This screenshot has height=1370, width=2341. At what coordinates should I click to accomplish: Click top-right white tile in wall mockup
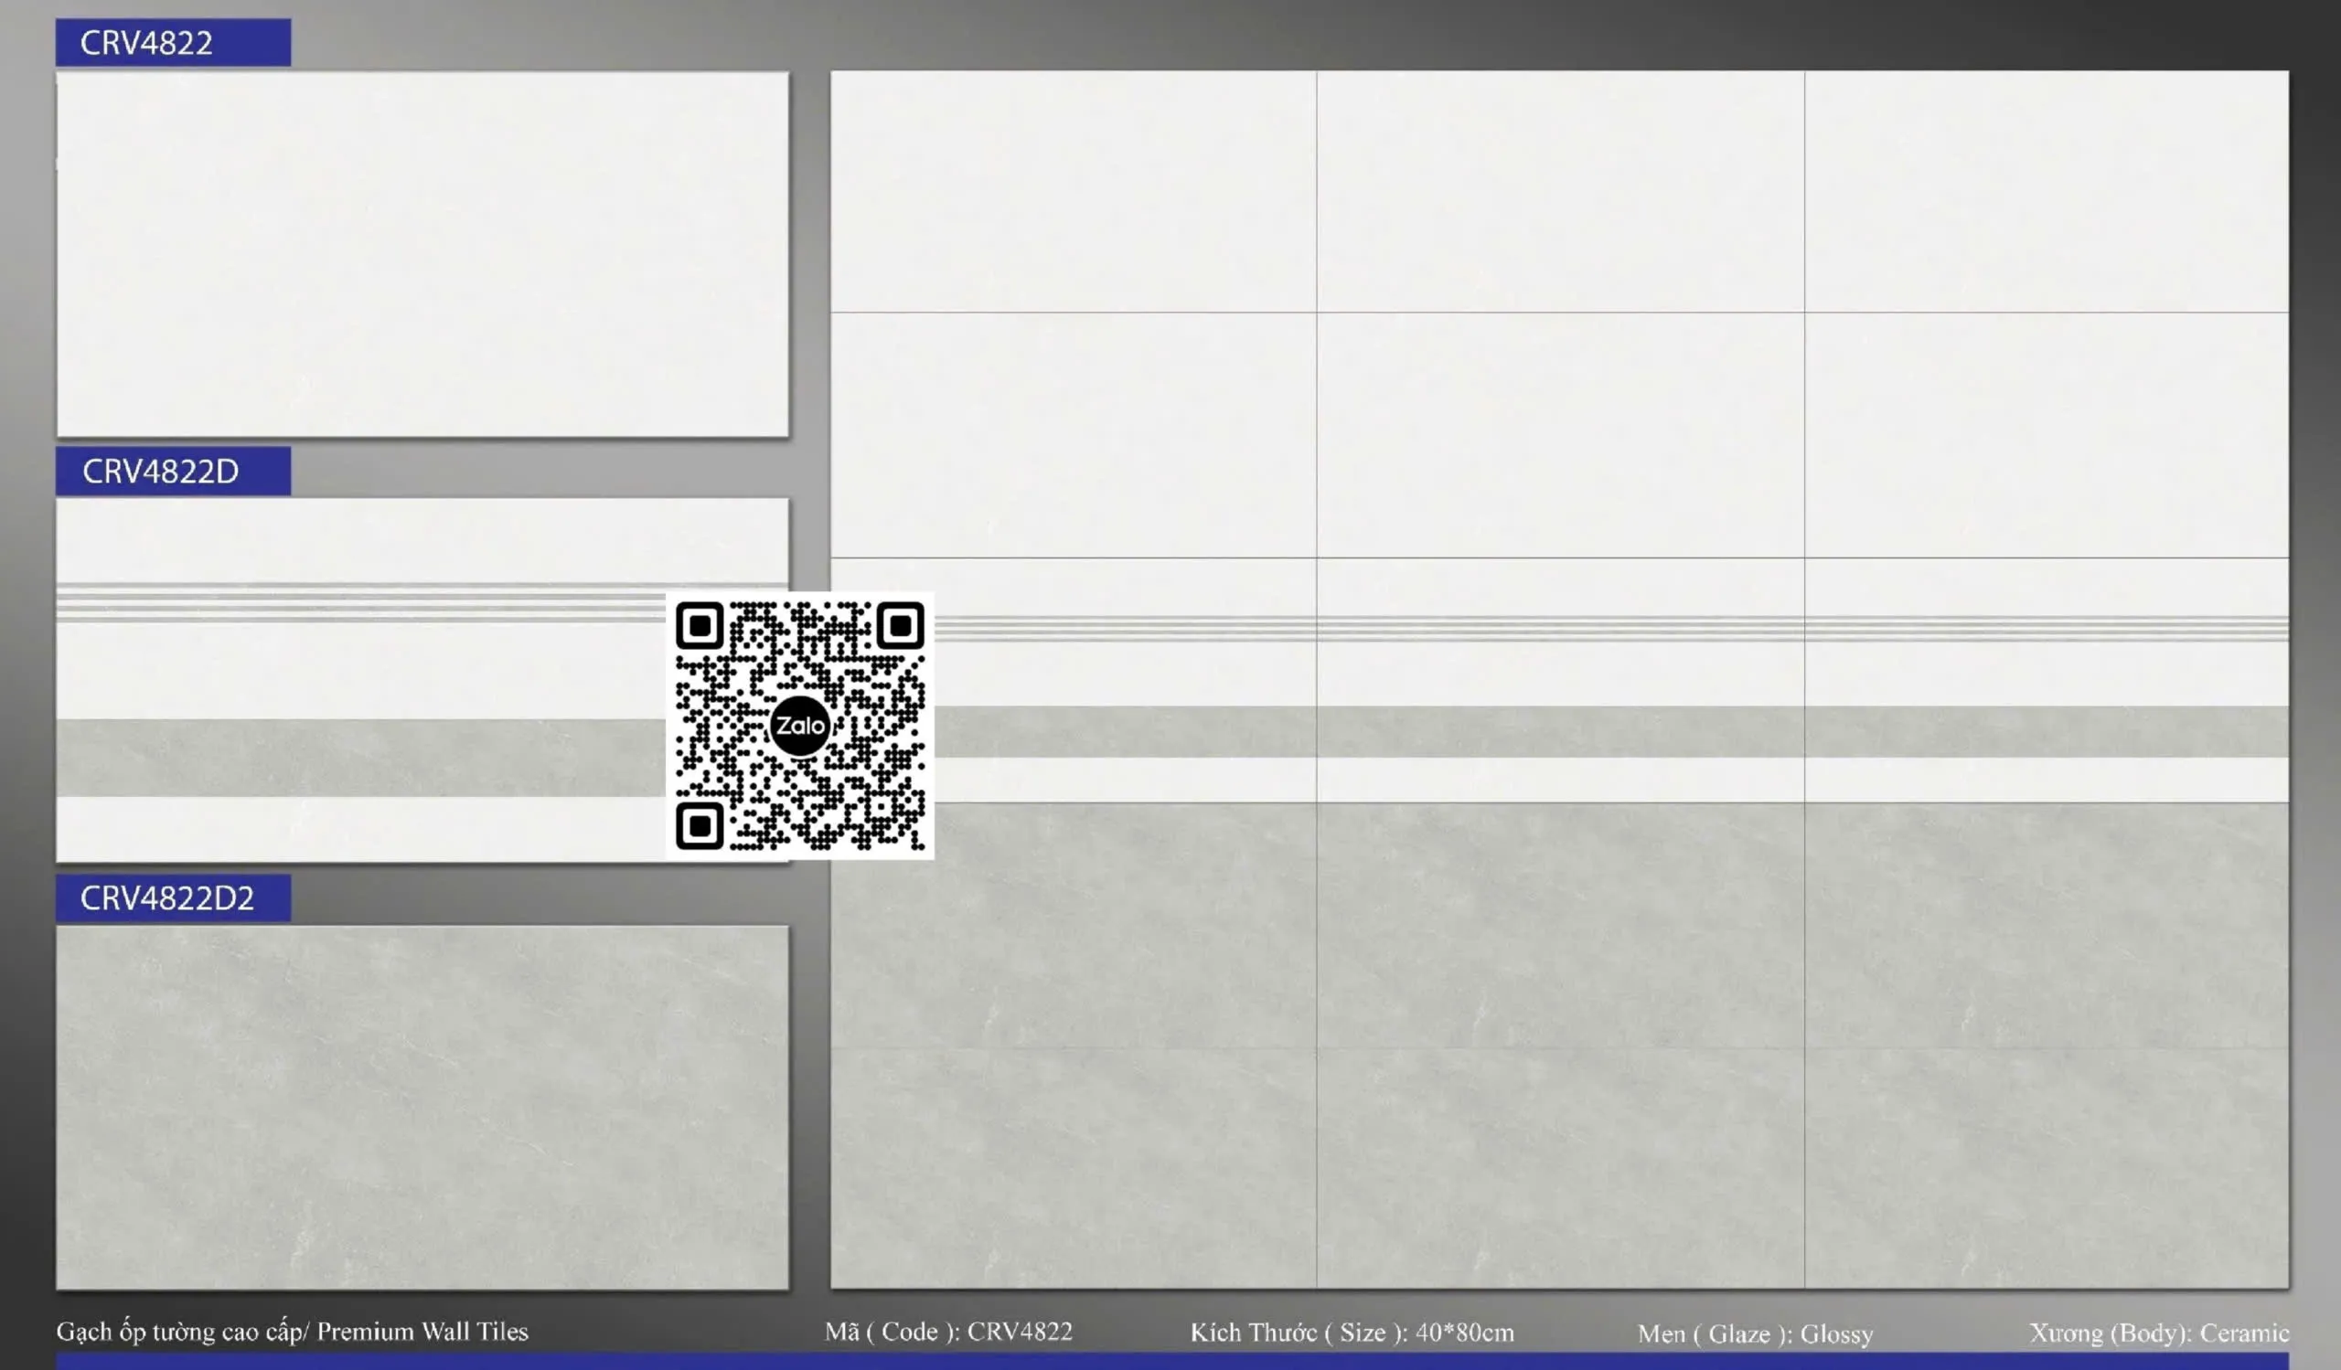pos(2046,191)
